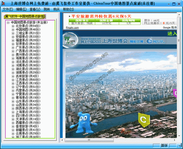Select 香港旅游 (共4份) in tree
Image resolution: width=183 pixels, height=149 pixels.
[x=27, y=126]
